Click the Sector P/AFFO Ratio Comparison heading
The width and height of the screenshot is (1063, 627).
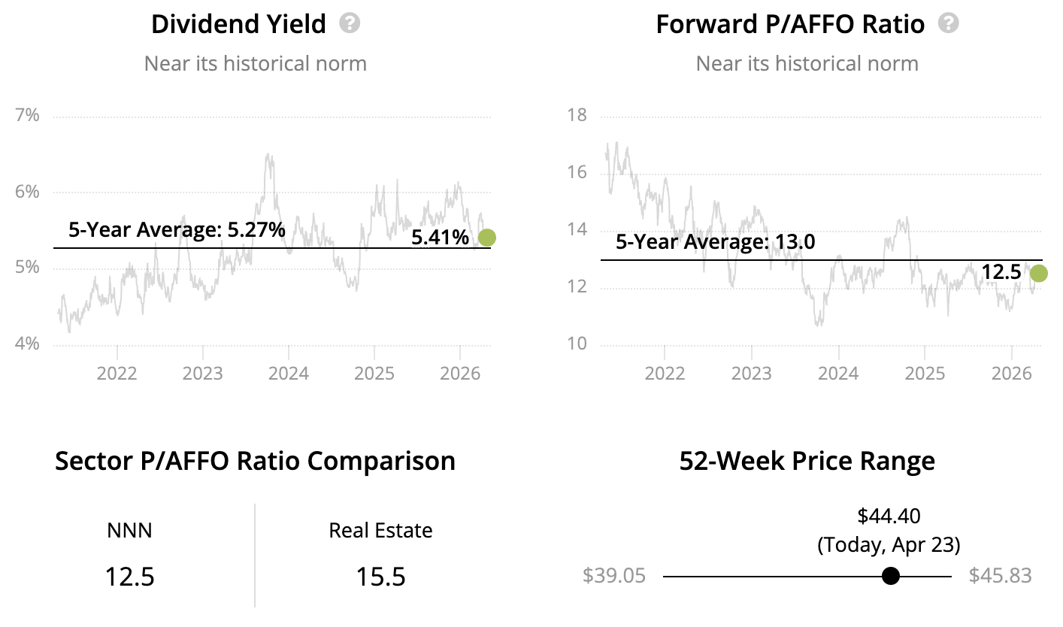[x=255, y=461]
